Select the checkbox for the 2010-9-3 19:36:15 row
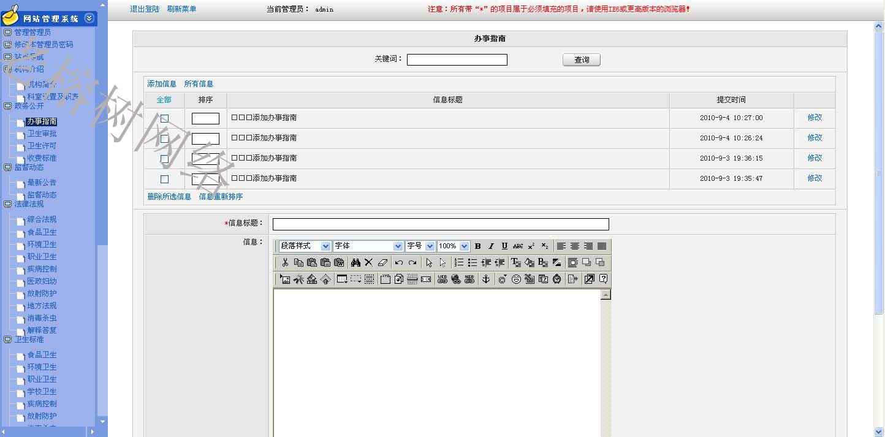Screen dimensions: 885x437 tap(164, 159)
